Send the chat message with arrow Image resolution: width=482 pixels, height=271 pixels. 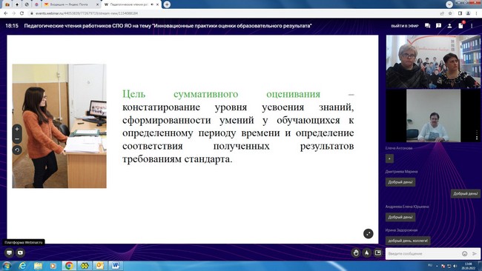click(475, 253)
